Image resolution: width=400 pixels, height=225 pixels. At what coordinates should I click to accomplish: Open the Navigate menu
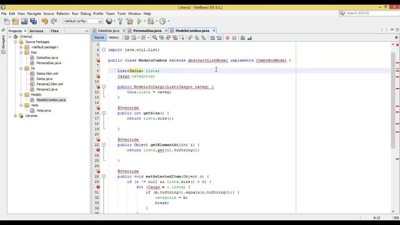tap(34, 14)
